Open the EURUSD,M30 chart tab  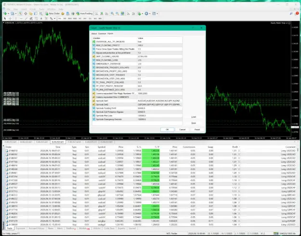pos(74,142)
